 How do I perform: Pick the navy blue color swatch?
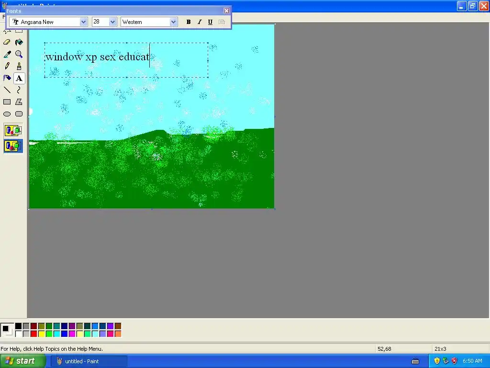[65, 326]
